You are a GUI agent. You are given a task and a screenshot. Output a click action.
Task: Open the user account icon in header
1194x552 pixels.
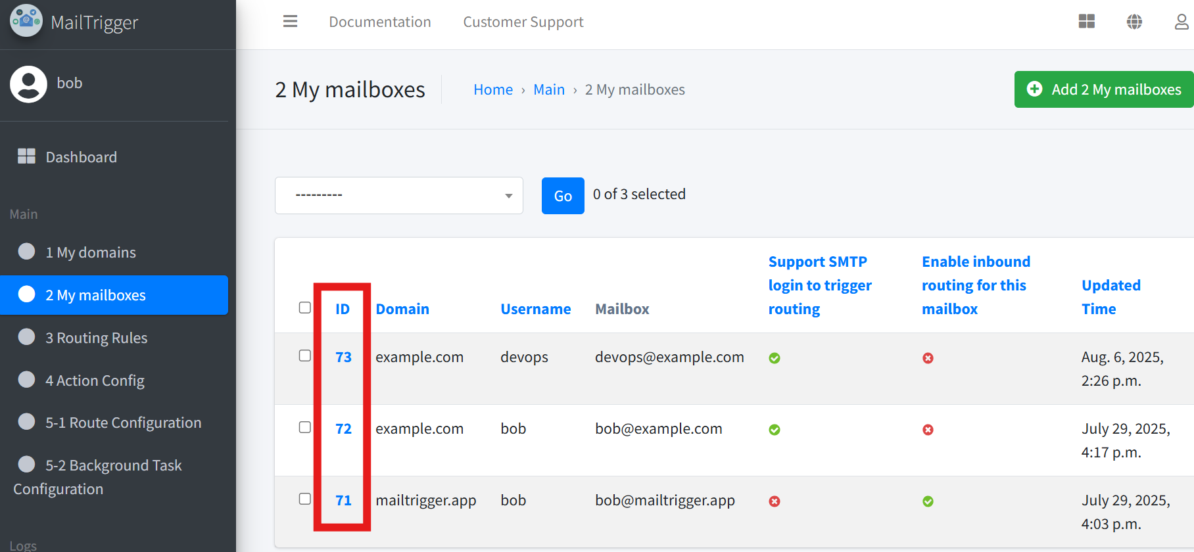(x=1182, y=22)
